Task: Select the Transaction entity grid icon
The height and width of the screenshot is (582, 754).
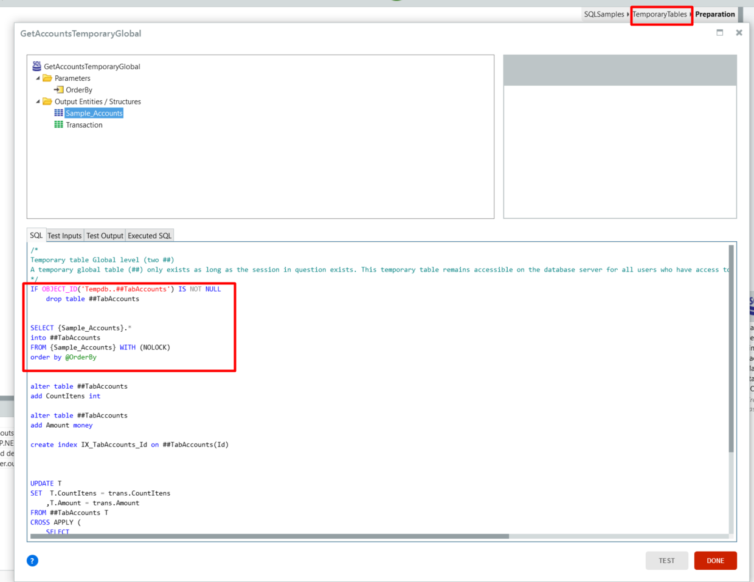Action: point(58,125)
